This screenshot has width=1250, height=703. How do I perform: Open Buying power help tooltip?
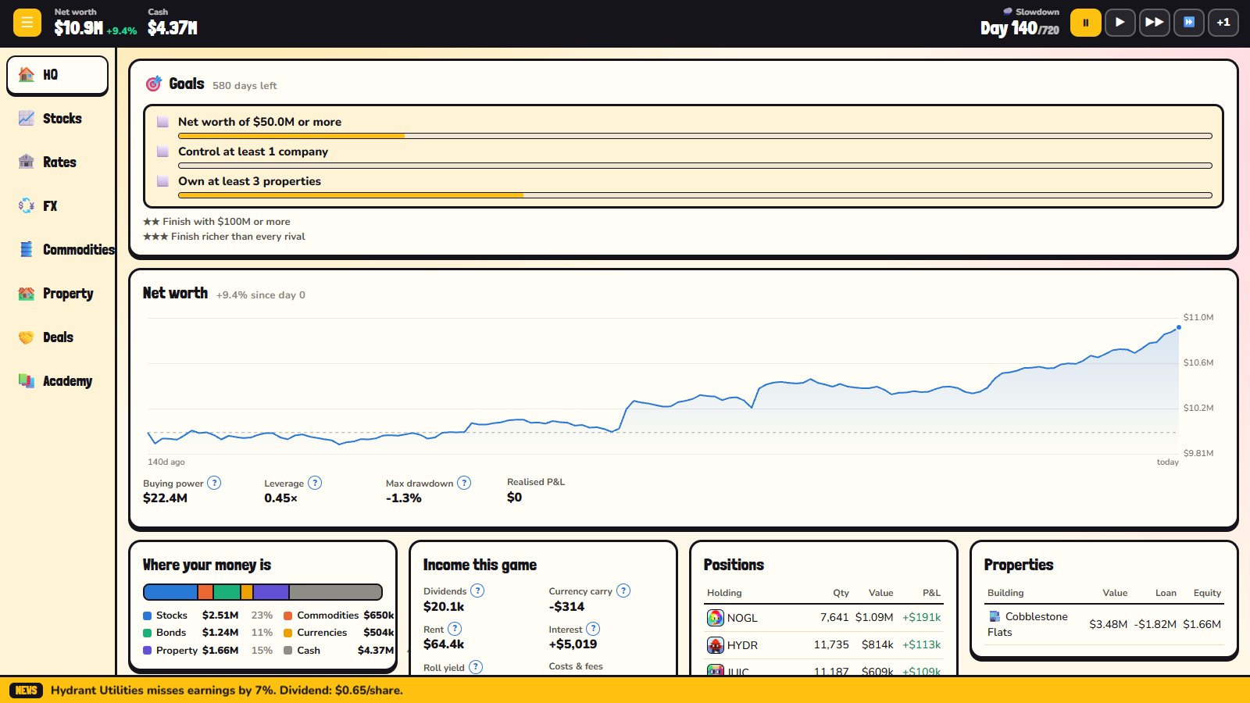pyautogui.click(x=214, y=483)
